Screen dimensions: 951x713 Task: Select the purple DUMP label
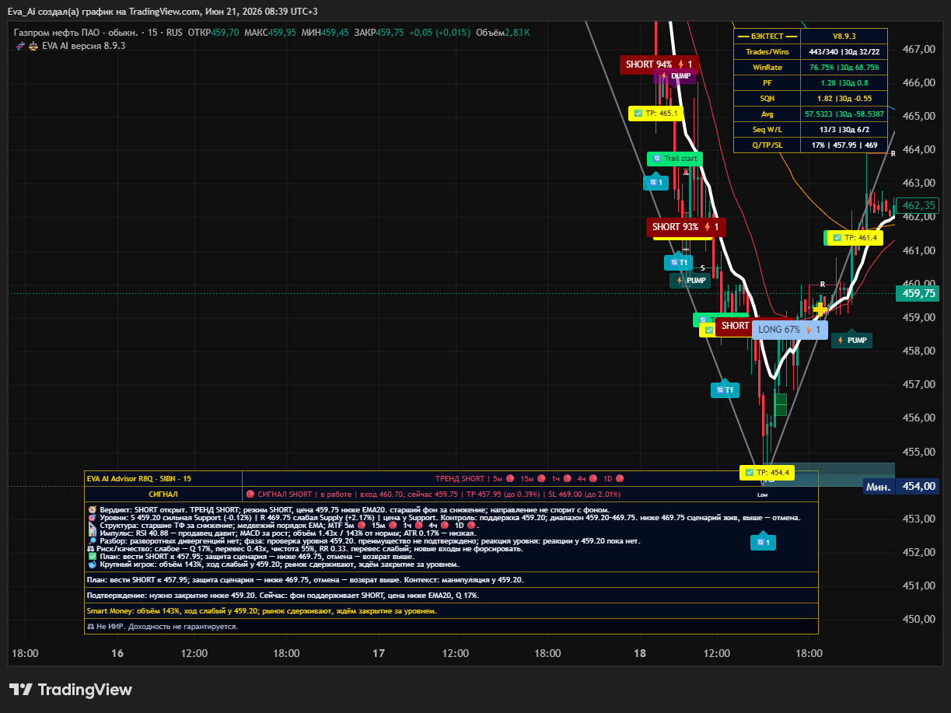(675, 76)
